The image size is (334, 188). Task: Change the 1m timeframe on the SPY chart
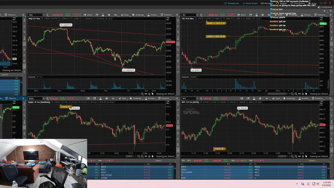[x=267, y=98]
